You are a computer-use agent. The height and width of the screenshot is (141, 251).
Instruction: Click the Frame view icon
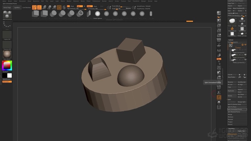point(219,68)
